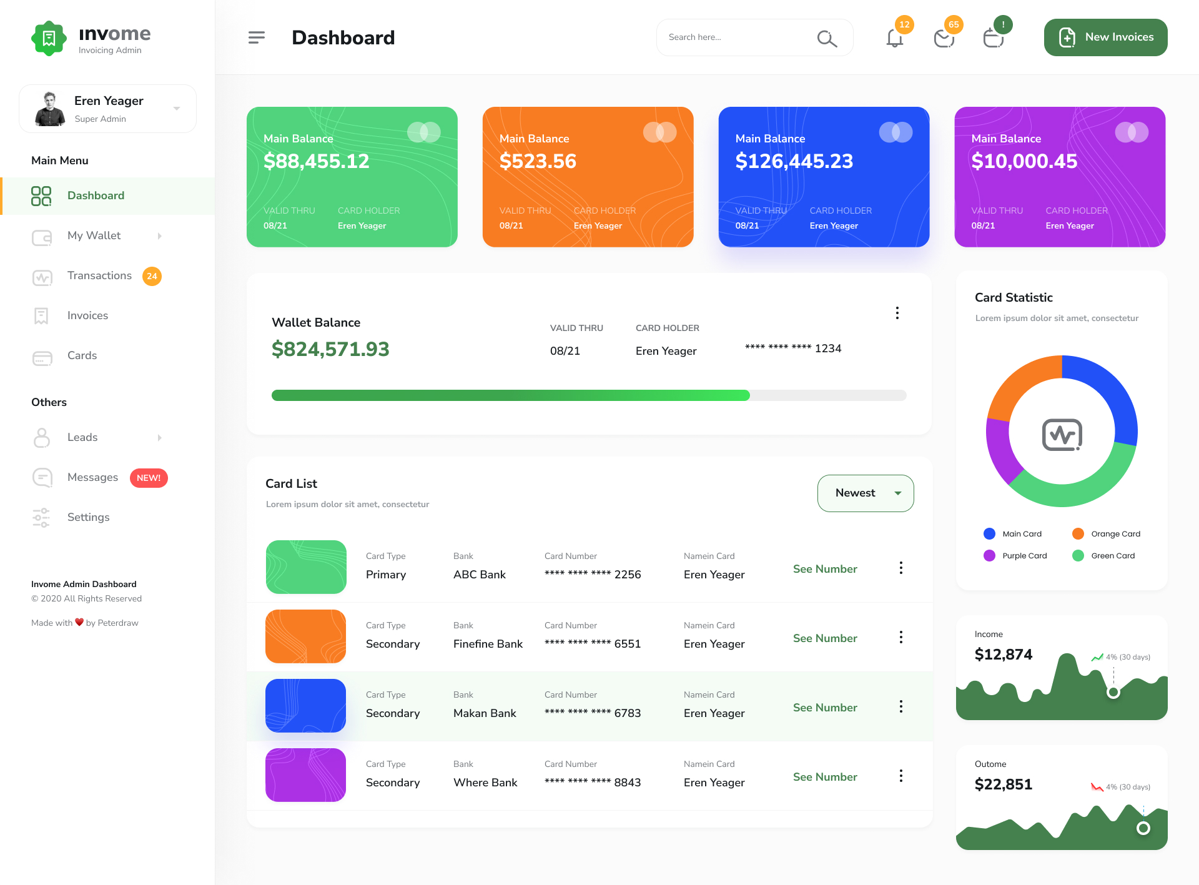Image resolution: width=1199 pixels, height=885 pixels.
Task: Open the notifications bell icon
Action: pyautogui.click(x=894, y=38)
